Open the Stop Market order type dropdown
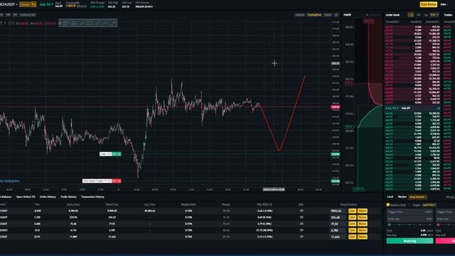 click(x=418, y=197)
